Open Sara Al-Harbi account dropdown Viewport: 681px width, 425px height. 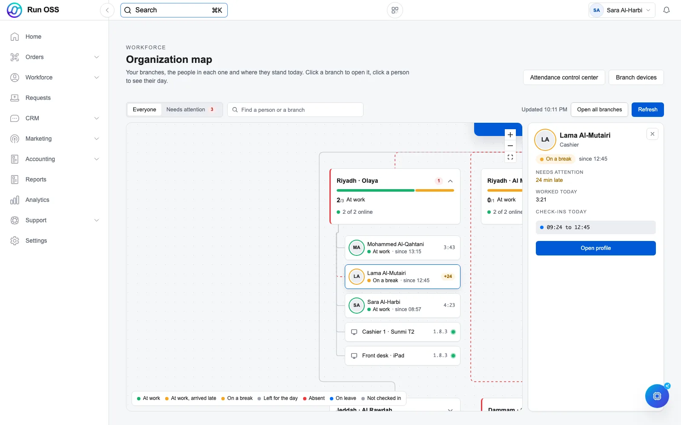pyautogui.click(x=622, y=10)
